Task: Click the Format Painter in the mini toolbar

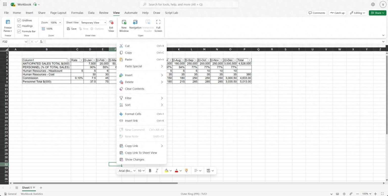Action: (186, 171)
